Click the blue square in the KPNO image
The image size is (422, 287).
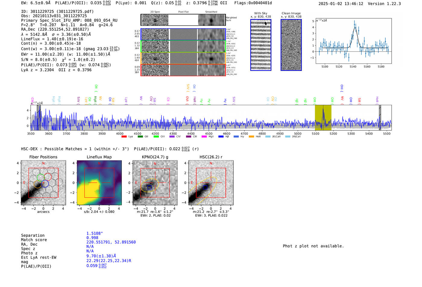[x=150, y=187]
